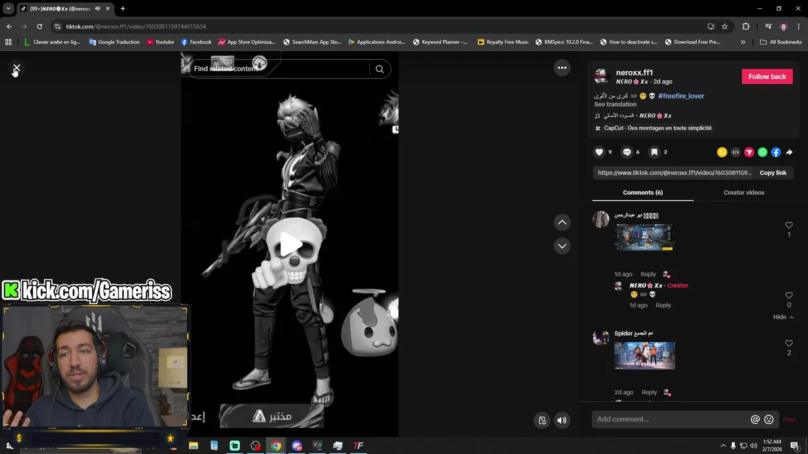
Task: Click the Copy link button
Action: [773, 173]
